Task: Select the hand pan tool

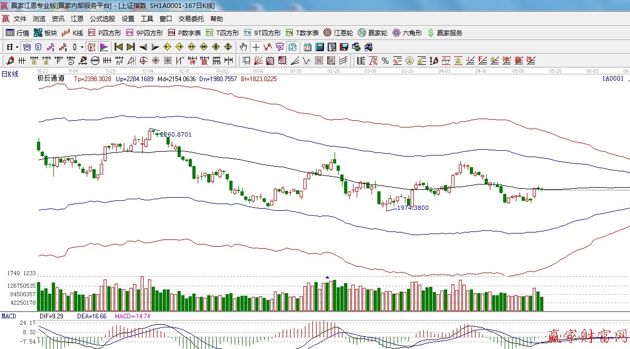Action: tap(243, 47)
